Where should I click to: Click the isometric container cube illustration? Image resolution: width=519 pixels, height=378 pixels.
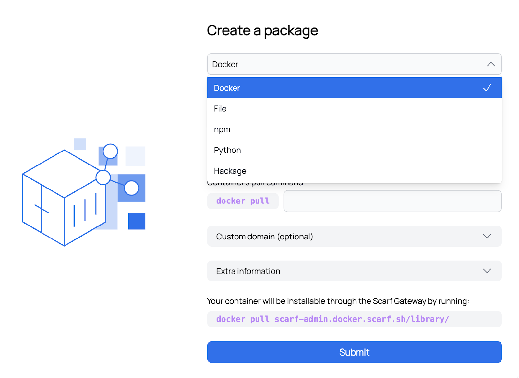point(64,198)
